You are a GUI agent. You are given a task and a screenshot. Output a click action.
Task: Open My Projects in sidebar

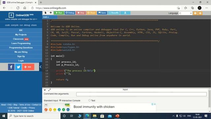pos(21,34)
